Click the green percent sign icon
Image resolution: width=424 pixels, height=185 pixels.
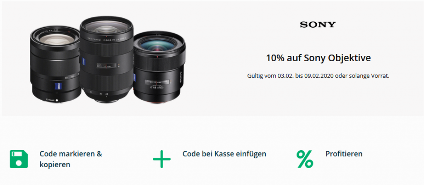tap(305, 159)
